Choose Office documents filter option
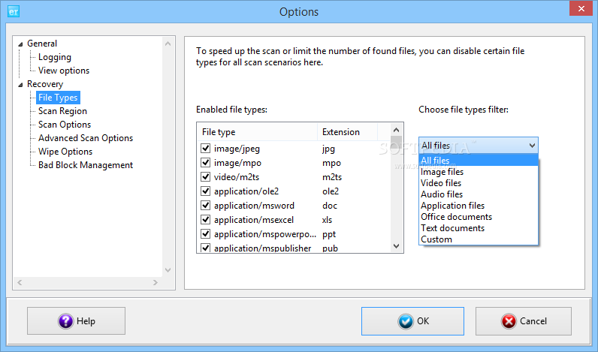Image resolution: width=598 pixels, height=352 pixels. pyautogui.click(x=456, y=217)
